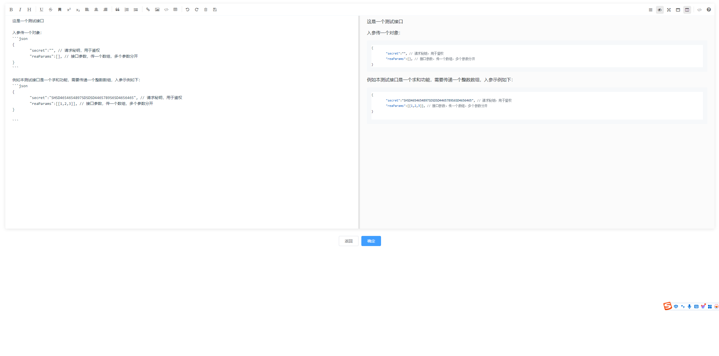Insert a hyperlink

148,10
